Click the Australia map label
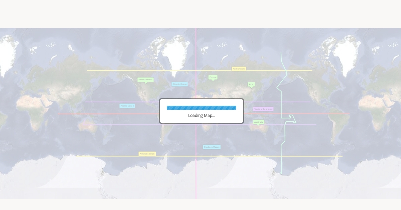This screenshot has width=401, height=210. 259,122
